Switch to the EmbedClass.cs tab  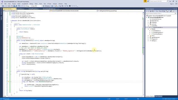[x=21, y=9]
